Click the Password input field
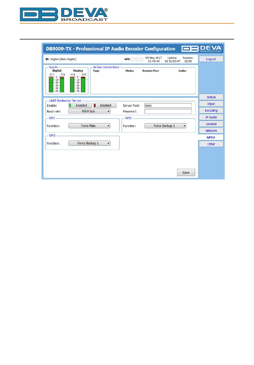254x365 pixels. (168, 111)
